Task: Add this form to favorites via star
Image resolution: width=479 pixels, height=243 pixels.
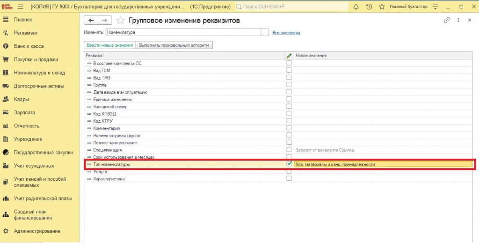Action: point(121,21)
